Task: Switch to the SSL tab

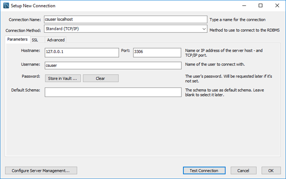Action: tap(35, 40)
